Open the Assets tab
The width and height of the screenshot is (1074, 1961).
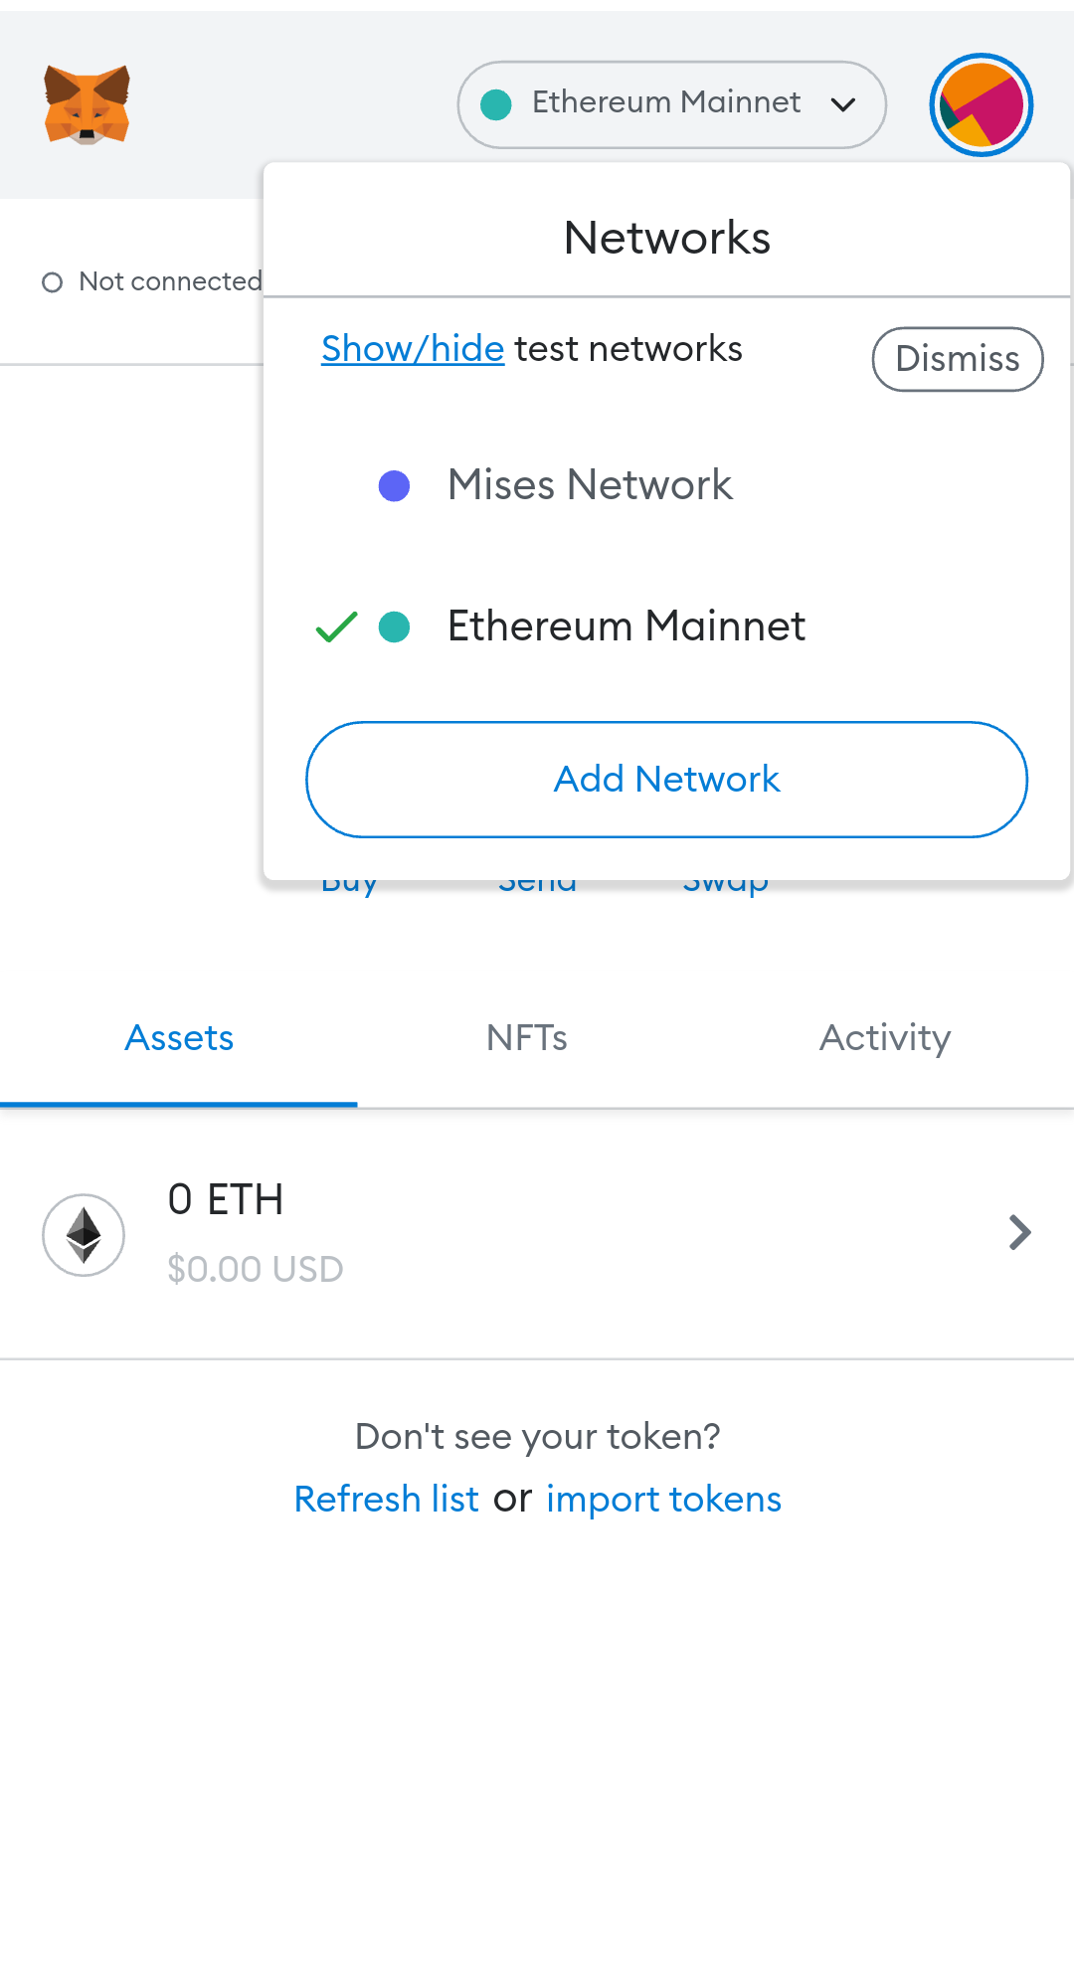179,1038
